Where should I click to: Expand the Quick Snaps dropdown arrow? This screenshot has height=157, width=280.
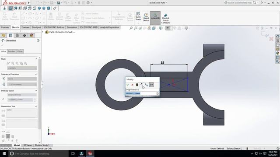(138, 23)
